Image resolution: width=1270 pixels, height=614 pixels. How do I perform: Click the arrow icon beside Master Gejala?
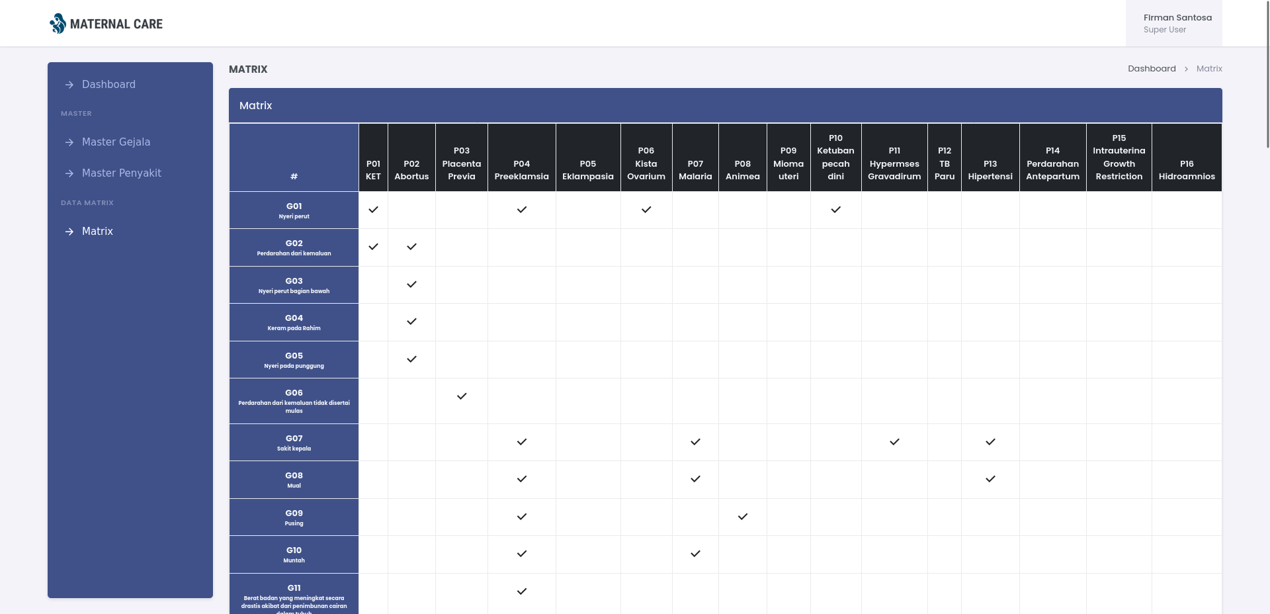(x=69, y=142)
